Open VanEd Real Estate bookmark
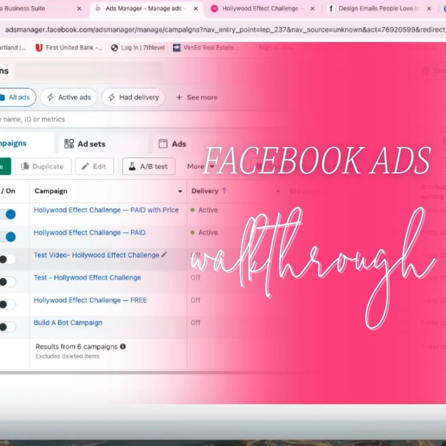This screenshot has width=446, height=446. (205, 48)
